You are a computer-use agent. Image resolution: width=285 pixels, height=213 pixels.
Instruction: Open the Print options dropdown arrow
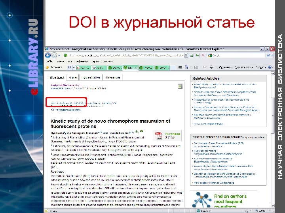[216, 67]
